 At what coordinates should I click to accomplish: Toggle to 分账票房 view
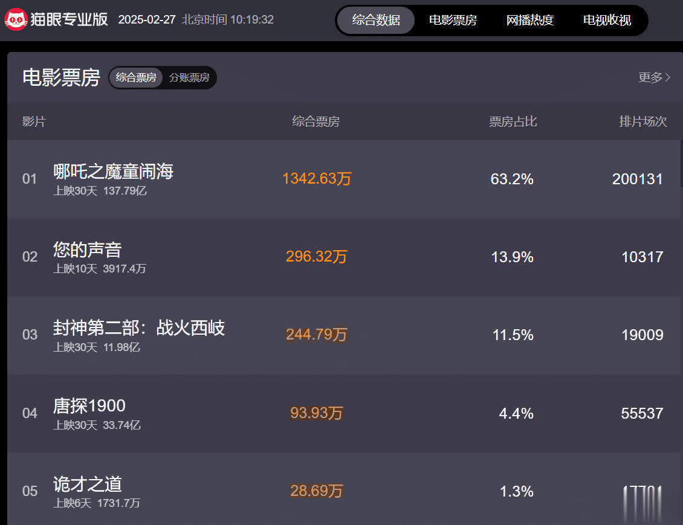click(189, 78)
